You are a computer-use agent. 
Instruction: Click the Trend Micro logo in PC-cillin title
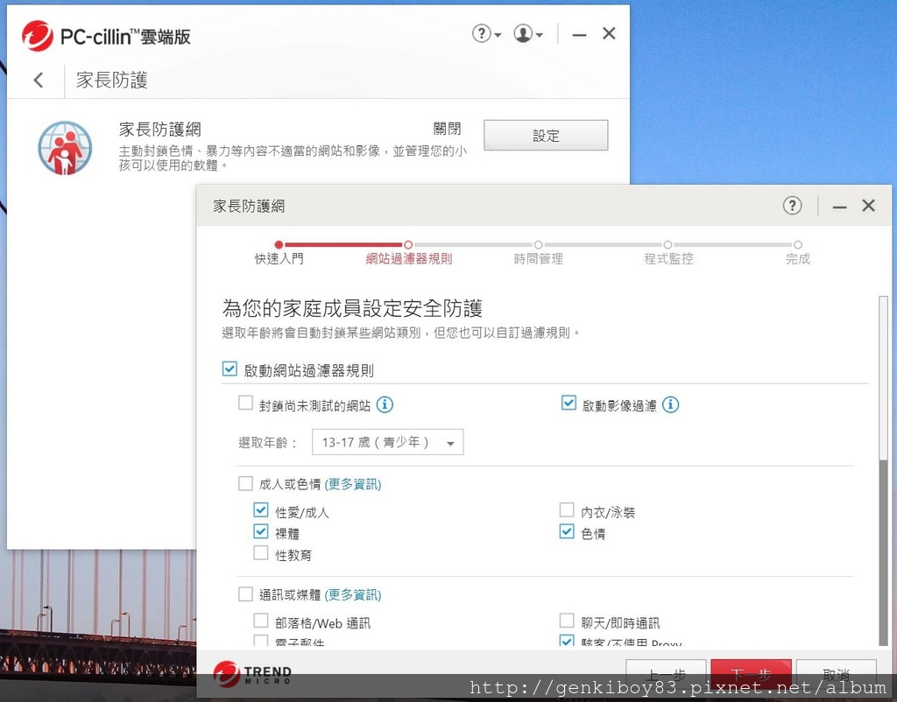37,36
